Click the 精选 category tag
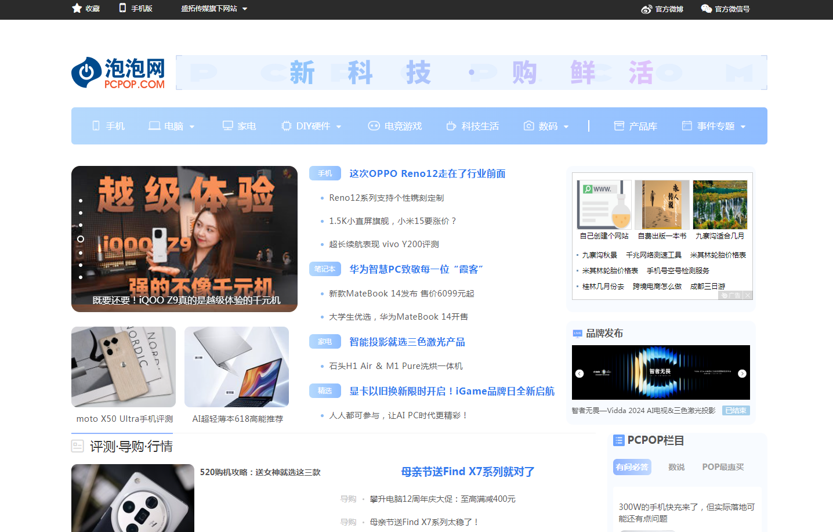 [325, 391]
